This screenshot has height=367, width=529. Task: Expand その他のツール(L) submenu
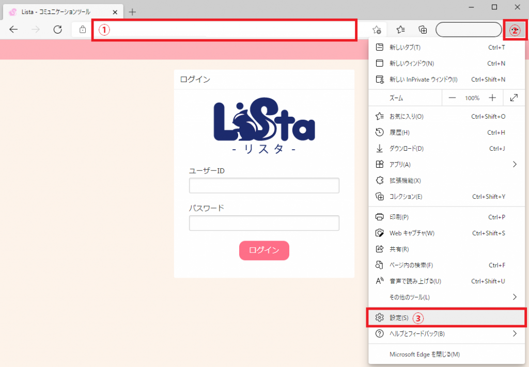(446, 297)
